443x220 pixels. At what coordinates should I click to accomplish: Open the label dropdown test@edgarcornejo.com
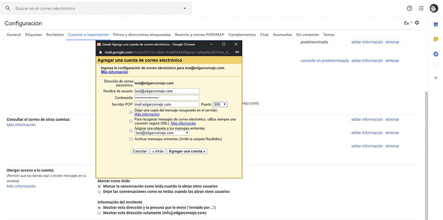point(162,133)
